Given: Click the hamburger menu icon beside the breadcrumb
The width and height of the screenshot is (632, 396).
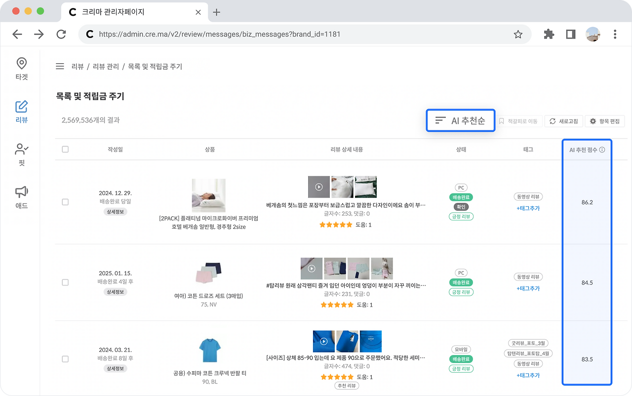Looking at the screenshot, I should click(x=60, y=66).
